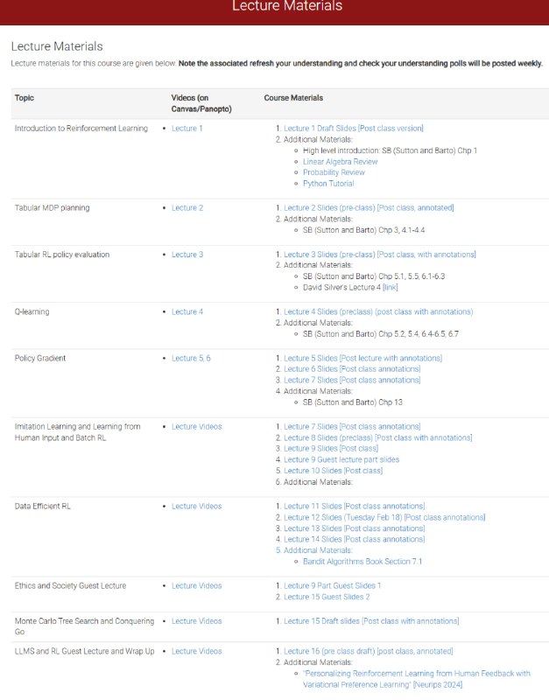Click the 'Lecture 5, 6' video link
Image resolution: width=549 pixels, height=700 pixels.
click(x=191, y=358)
